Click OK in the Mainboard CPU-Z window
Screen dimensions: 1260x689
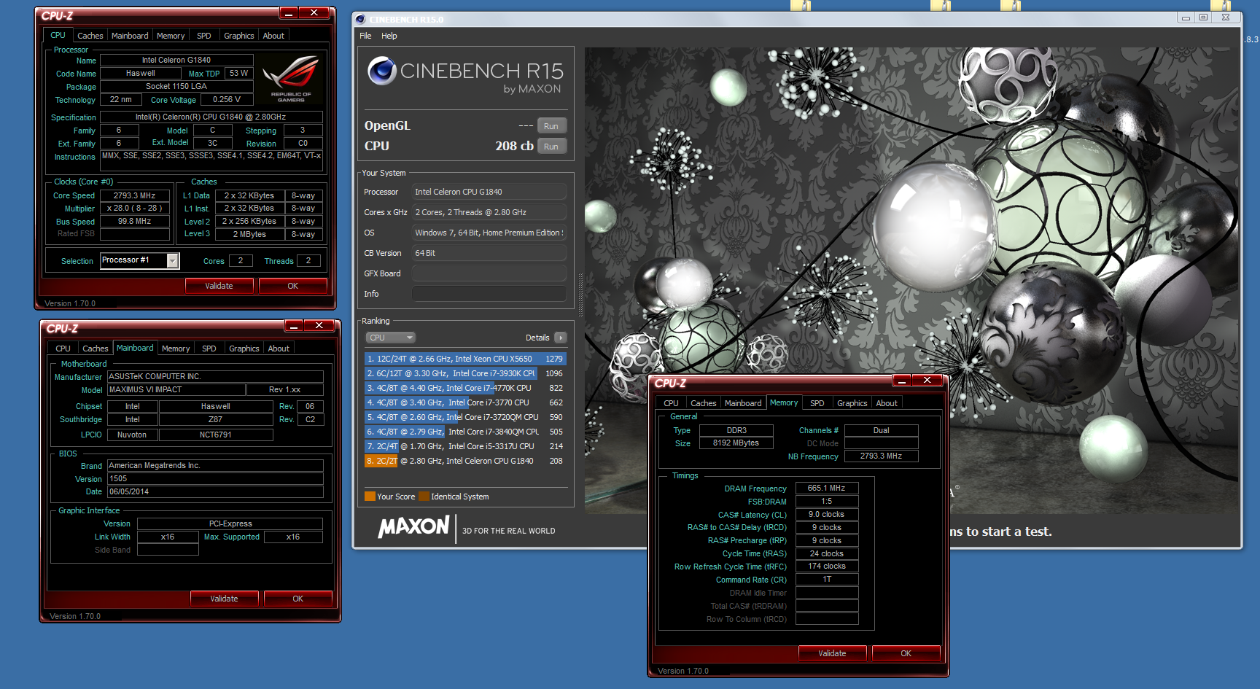coord(297,599)
